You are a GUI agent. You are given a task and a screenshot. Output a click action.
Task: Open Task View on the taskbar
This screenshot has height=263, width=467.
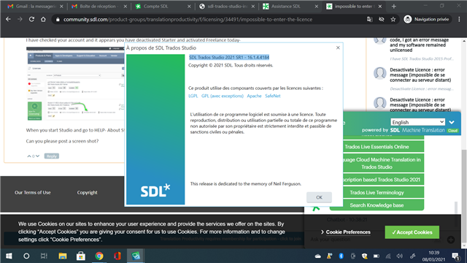click(x=44, y=256)
